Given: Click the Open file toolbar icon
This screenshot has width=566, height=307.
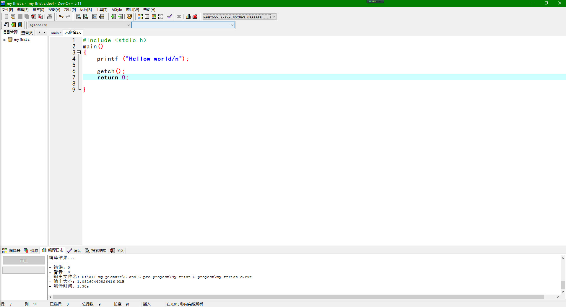Looking at the screenshot, I should coord(13,17).
